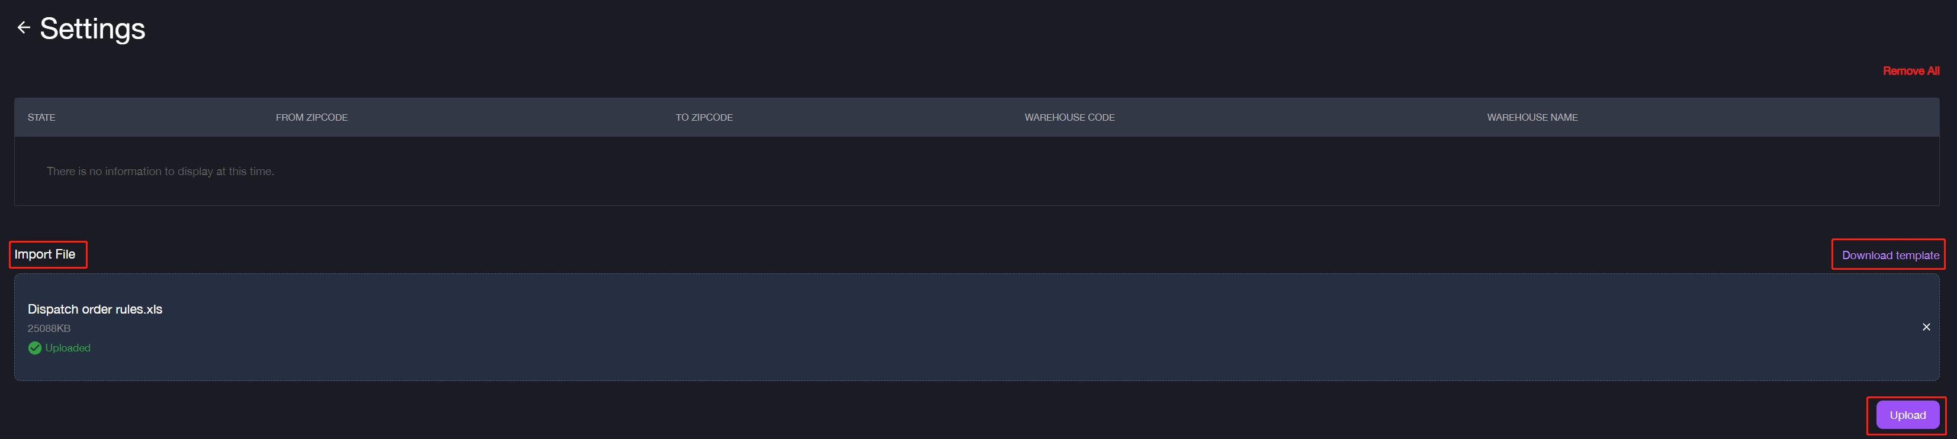Click the blank end of the table header row
Viewport: 1957px width, 439px height.
pos(1785,117)
